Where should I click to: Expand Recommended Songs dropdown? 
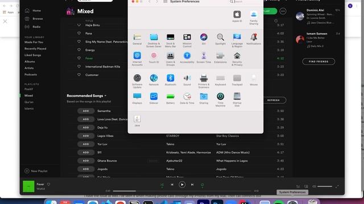pos(105,96)
